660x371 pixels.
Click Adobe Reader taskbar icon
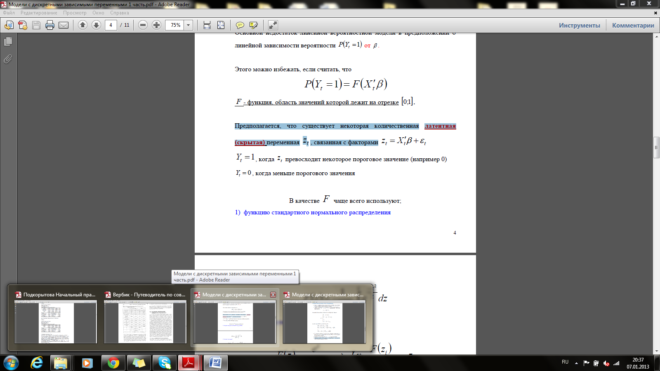pos(189,363)
